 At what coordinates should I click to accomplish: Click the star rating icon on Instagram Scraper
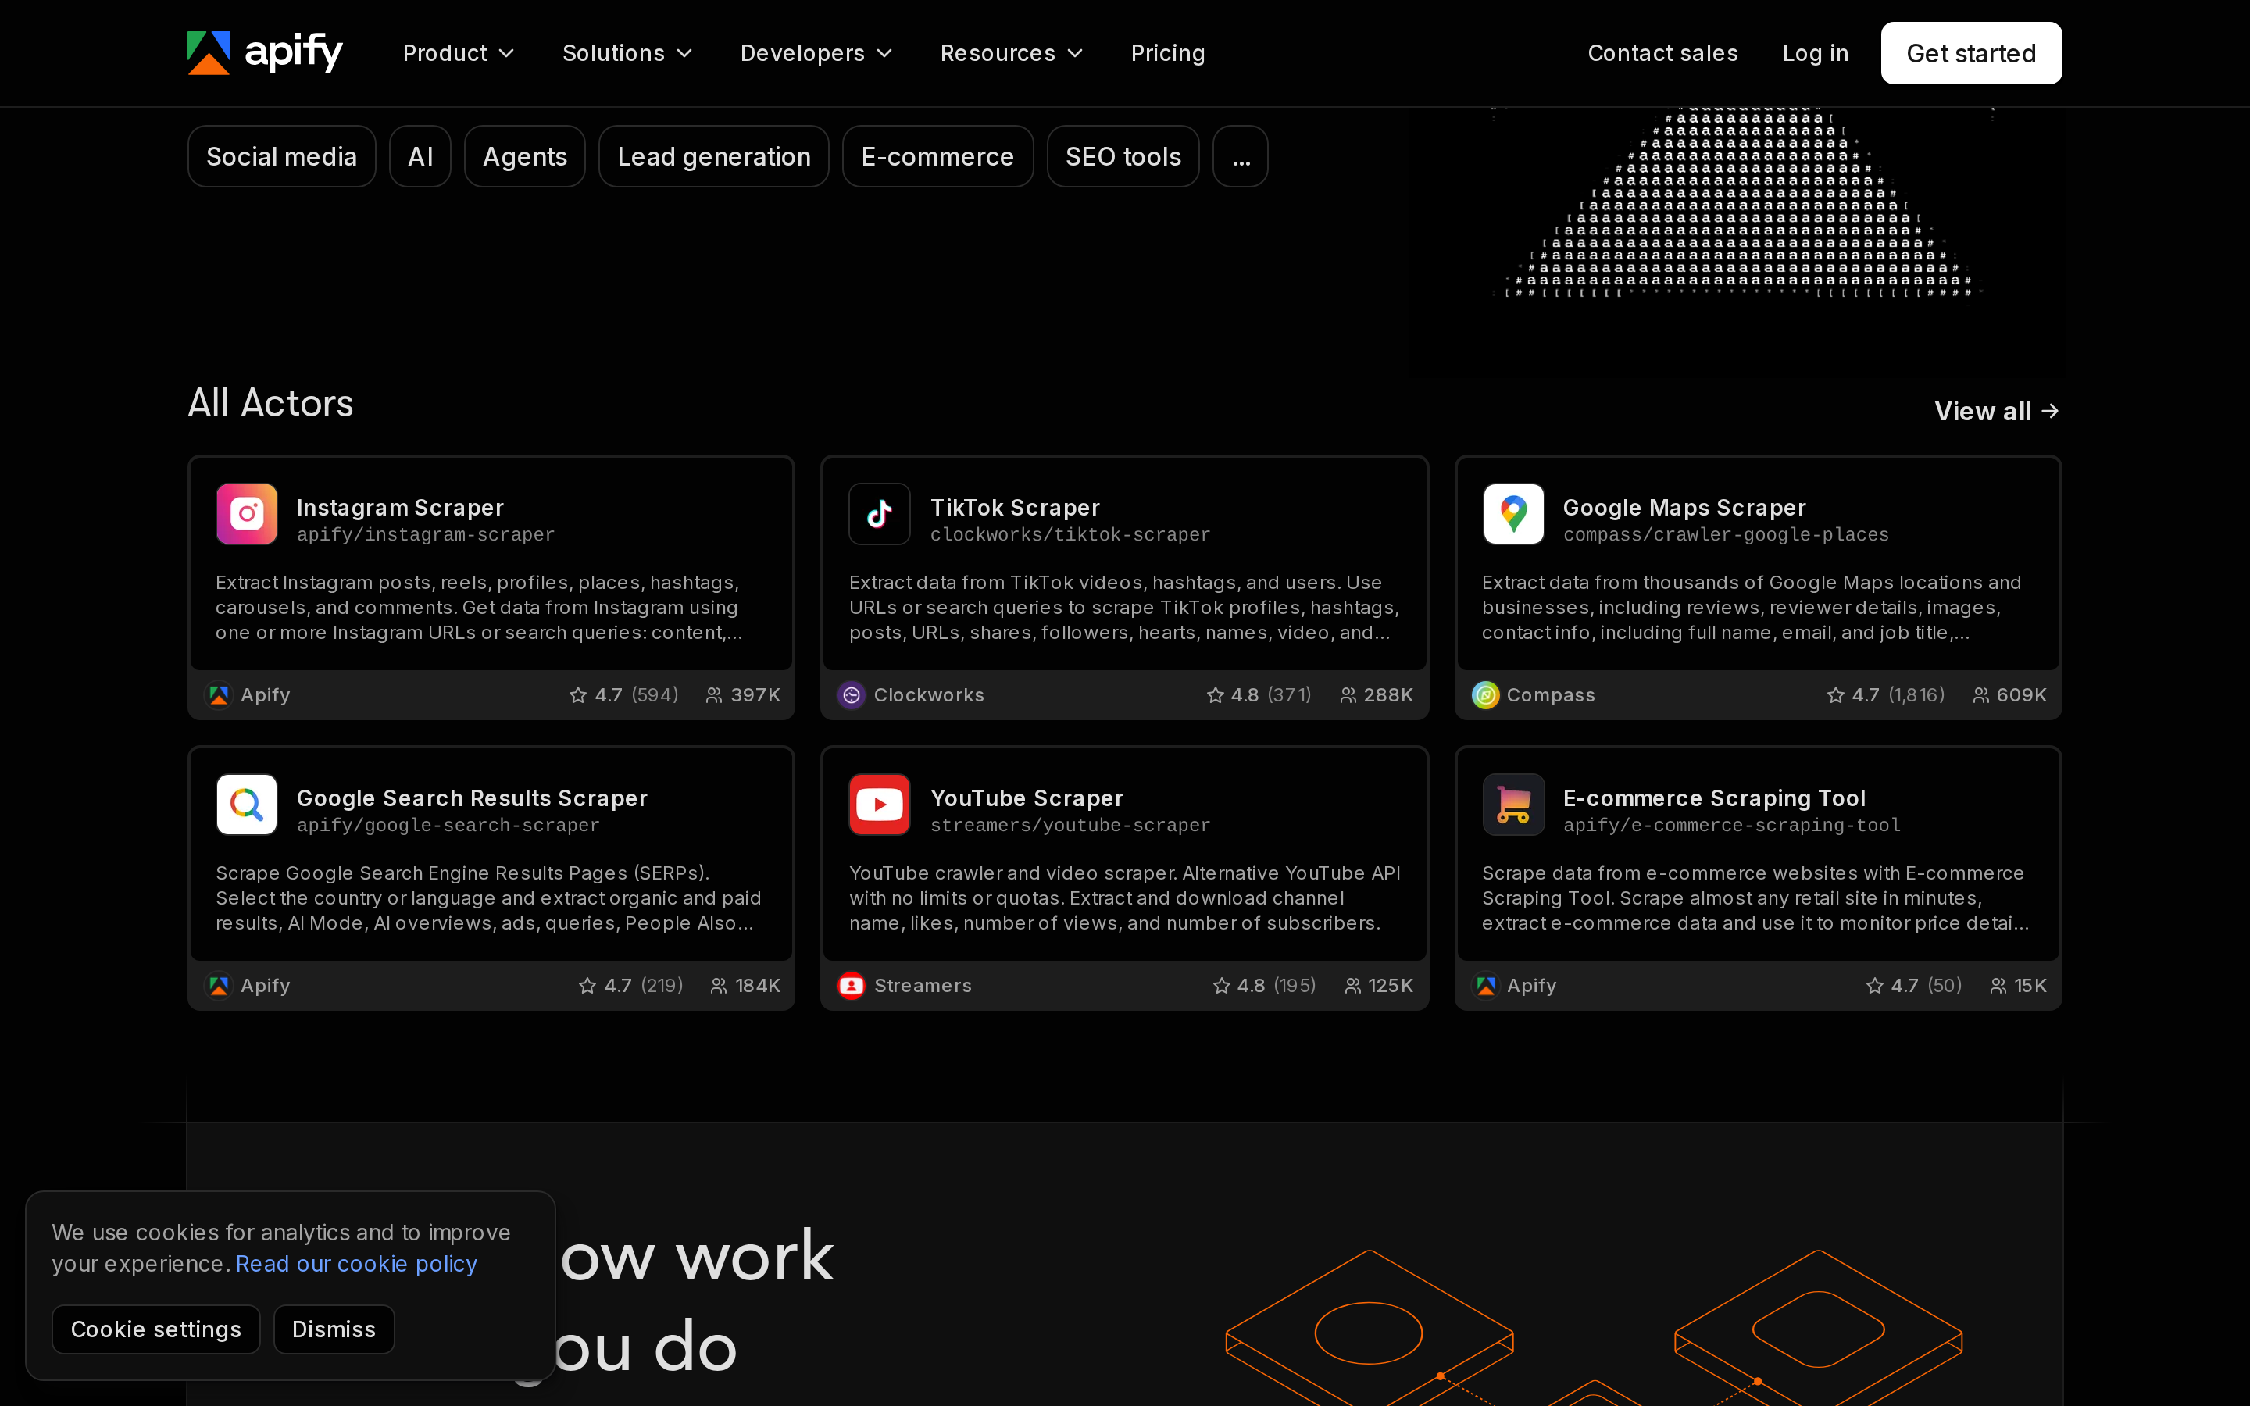pyautogui.click(x=577, y=695)
